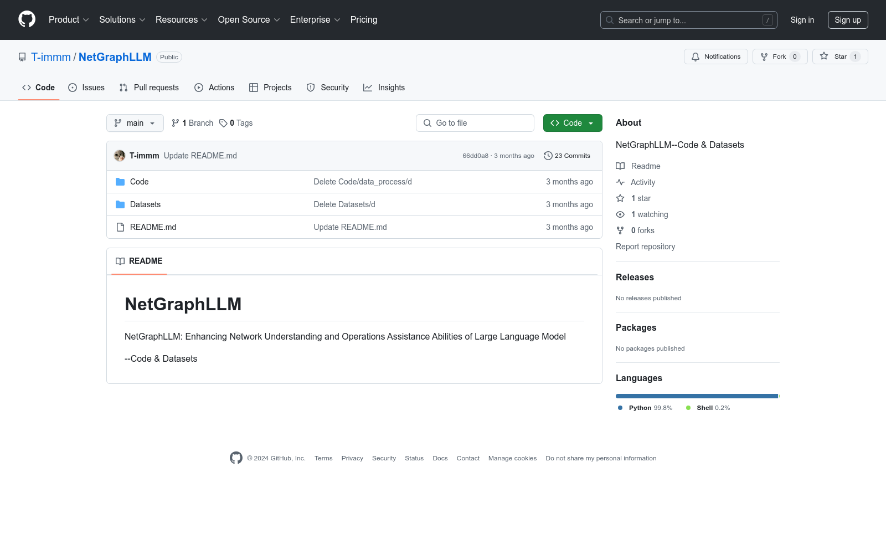Open the Product menu
The height and width of the screenshot is (554, 886).
coord(69,20)
